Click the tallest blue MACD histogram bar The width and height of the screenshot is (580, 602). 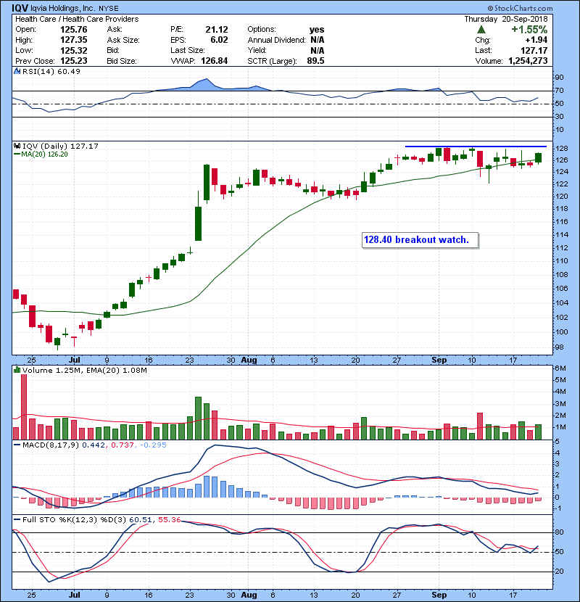click(x=206, y=486)
